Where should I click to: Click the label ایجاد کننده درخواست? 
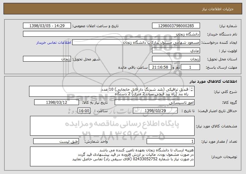pos(219,42)
